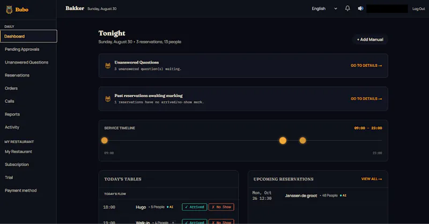Open Pending Approvals page
The image size is (429, 224).
pyautogui.click(x=22, y=49)
